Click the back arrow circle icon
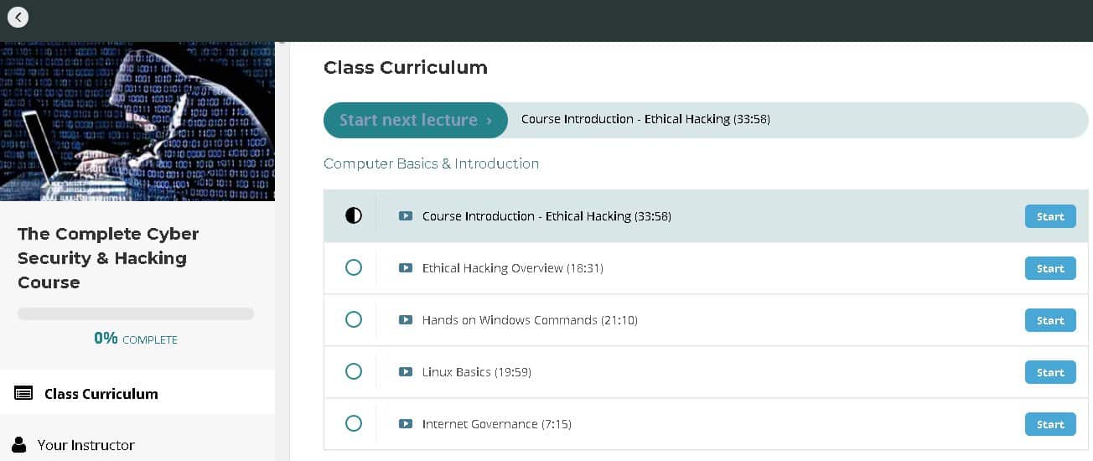The width and height of the screenshot is (1093, 461). click(18, 17)
